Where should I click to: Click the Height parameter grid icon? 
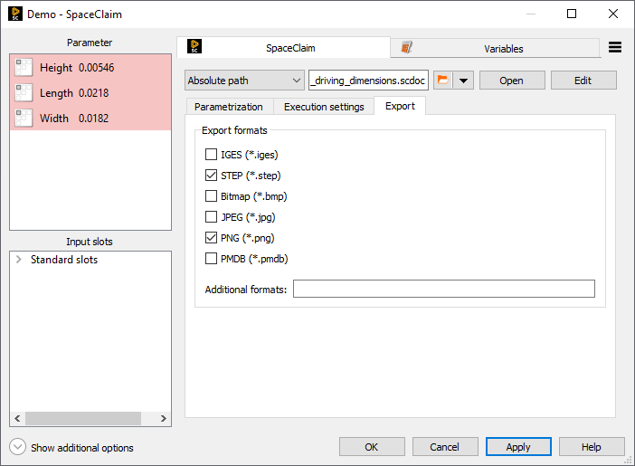tap(24, 67)
